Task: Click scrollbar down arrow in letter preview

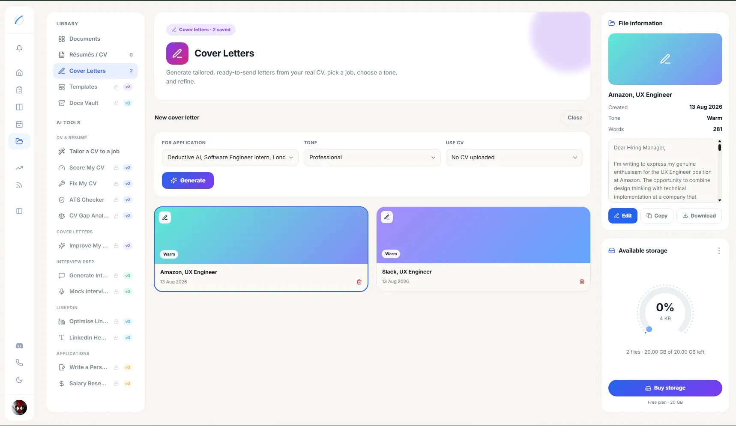Action: click(x=720, y=200)
